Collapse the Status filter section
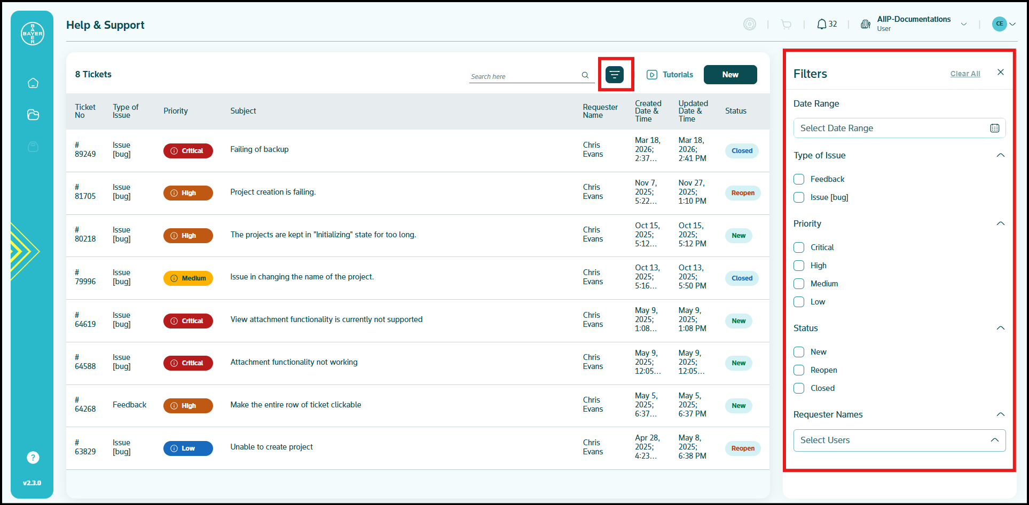Screen dimensions: 1029x505 1001,328
